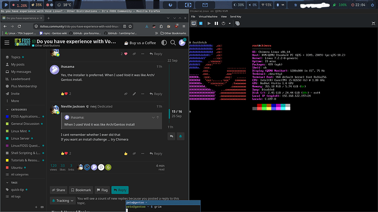The image size is (378, 212).
Task: Show VM hardware details icon
Action: (x=201, y=23)
